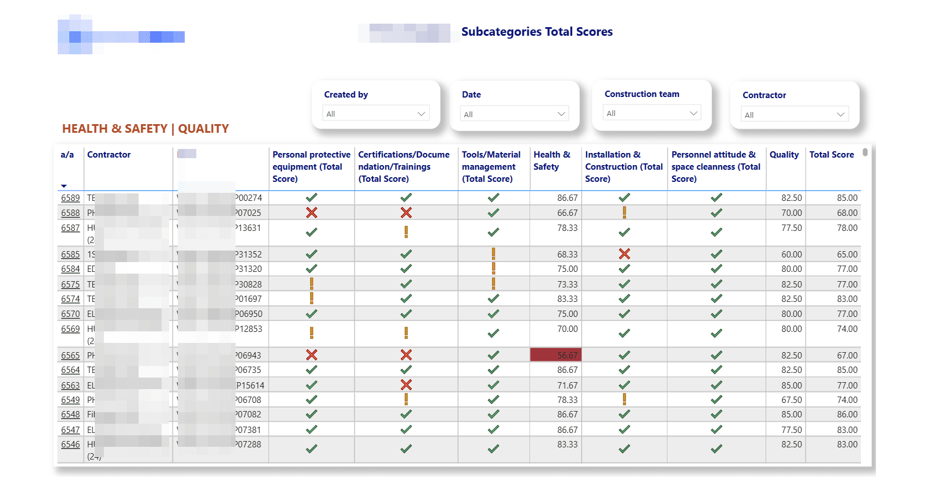The image size is (936, 493).
Task: Click orange warning in row 6584 Tools/Material column
Action: pos(493,268)
